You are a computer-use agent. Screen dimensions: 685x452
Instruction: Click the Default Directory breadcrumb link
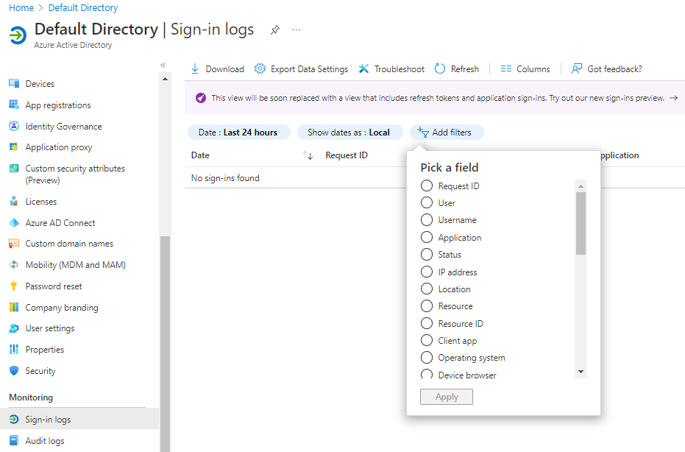coord(83,8)
